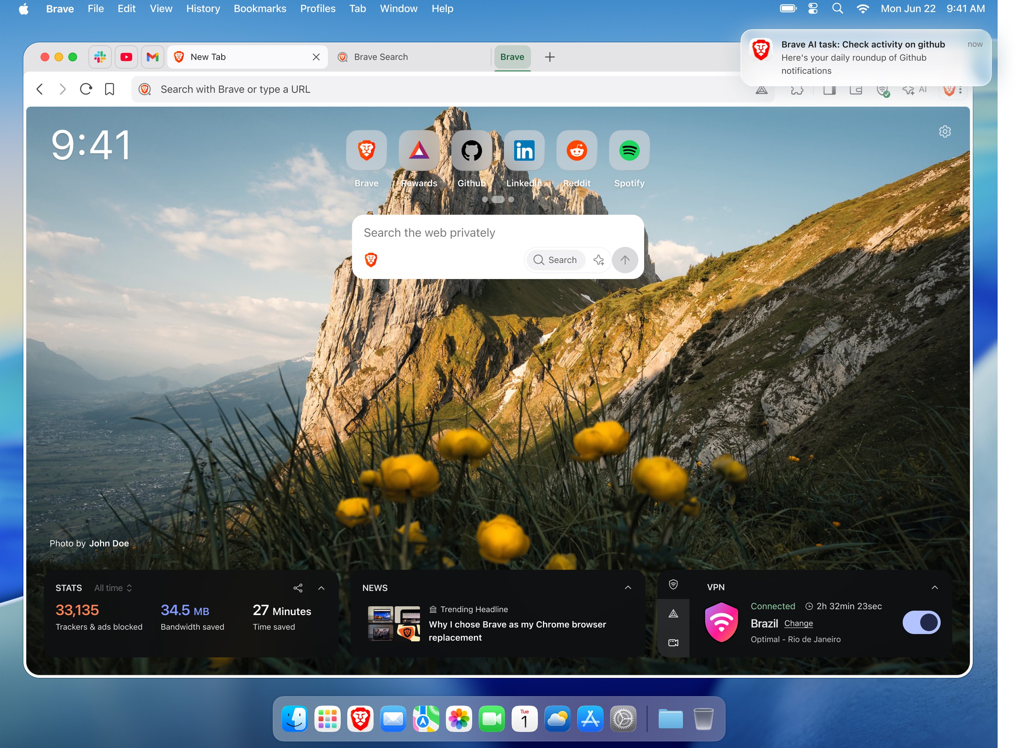Viewport: 1021px width, 748px height.
Task: Click the shortcut page indicator dots
Action: (x=497, y=199)
